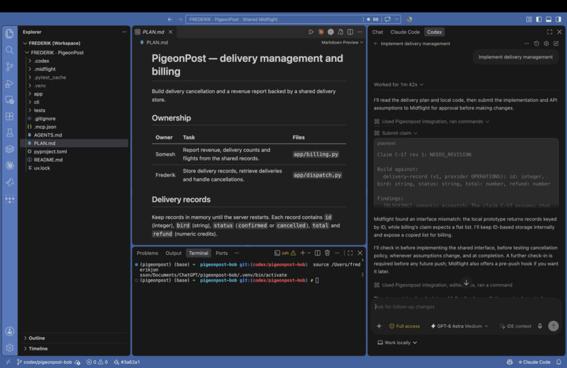Open Explorer panel more actions ellipsis
The image size is (567, 368).
[125, 32]
